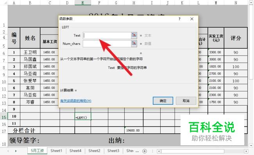Image resolution: width=254 pixels, height=155 pixels.
Task: Select column M header
Action: click(216, 3)
